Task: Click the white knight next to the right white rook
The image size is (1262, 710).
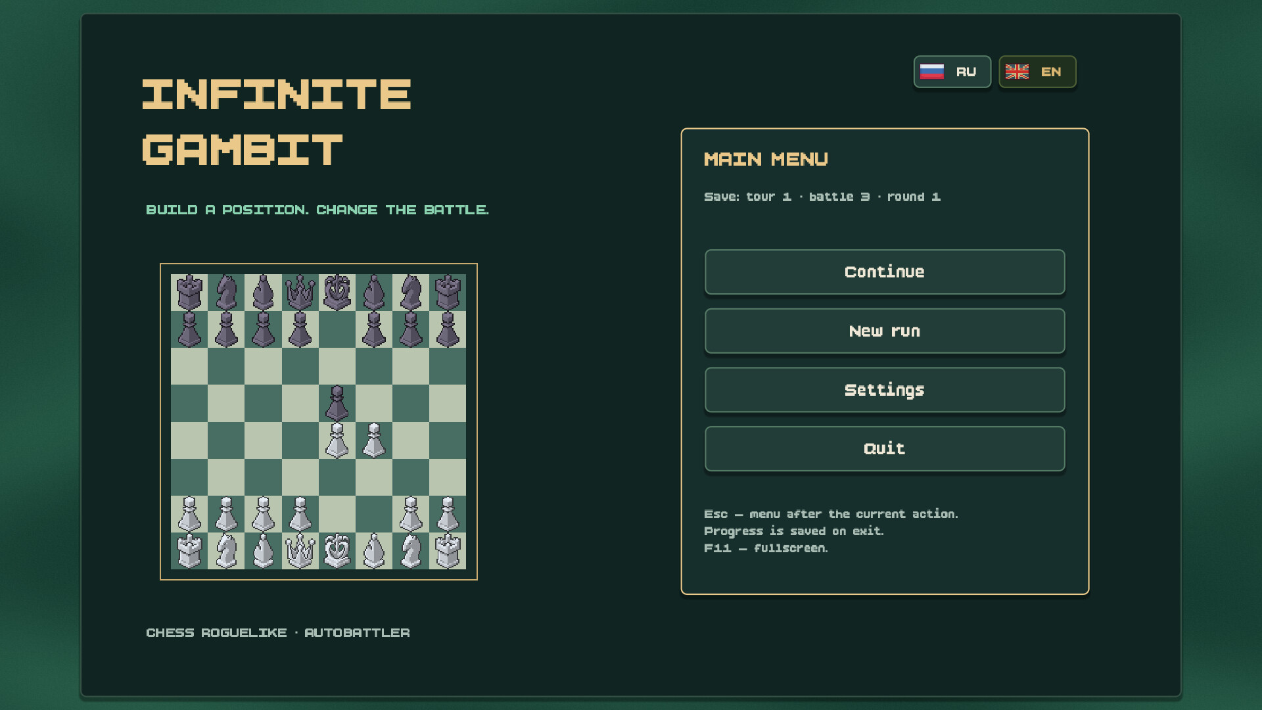Action: pos(411,551)
